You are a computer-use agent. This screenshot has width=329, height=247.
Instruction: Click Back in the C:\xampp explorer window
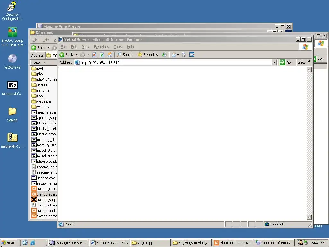[x=38, y=48]
